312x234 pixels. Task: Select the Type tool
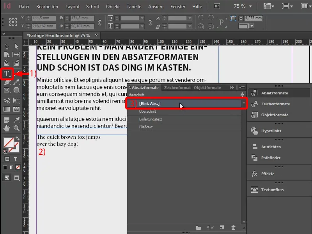pyautogui.click(x=7, y=74)
